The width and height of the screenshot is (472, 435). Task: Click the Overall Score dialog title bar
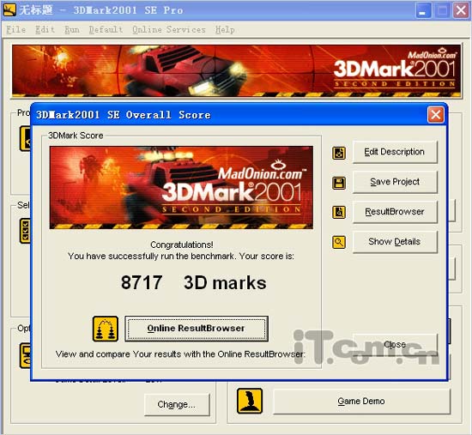point(230,115)
